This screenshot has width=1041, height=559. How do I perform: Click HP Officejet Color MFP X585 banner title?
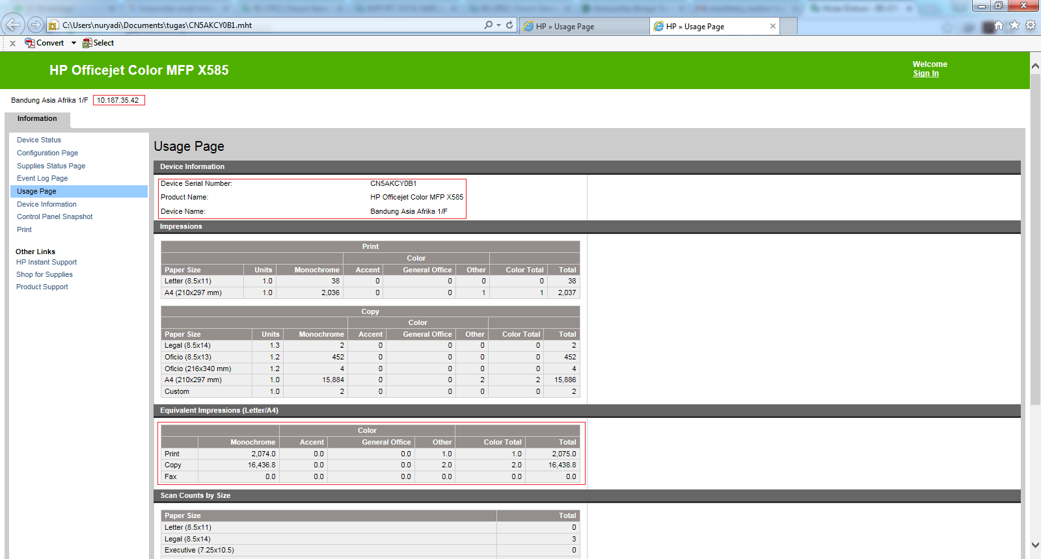point(139,70)
